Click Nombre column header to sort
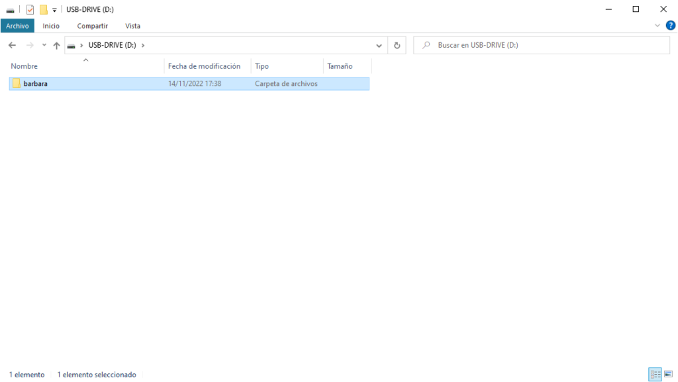 24,66
